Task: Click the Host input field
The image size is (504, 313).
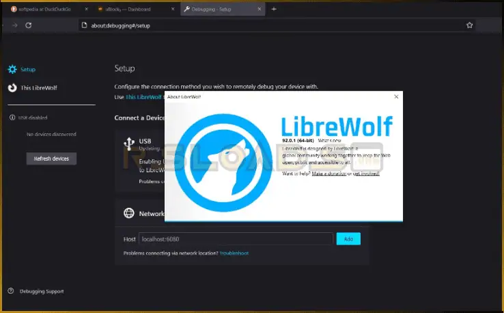Action: (236, 239)
